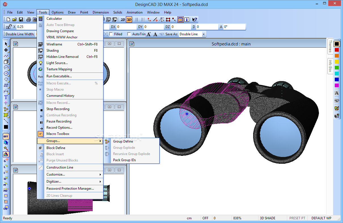Select the four-arrow move tool in left toolbar
The width and height of the screenshot is (343, 223).
(6, 50)
